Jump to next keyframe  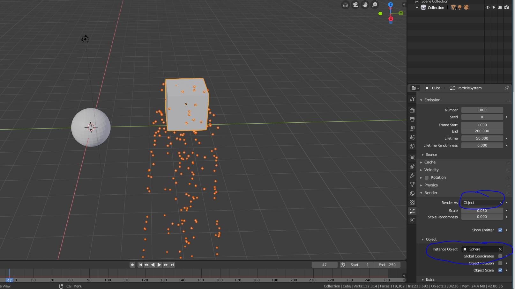point(166,265)
